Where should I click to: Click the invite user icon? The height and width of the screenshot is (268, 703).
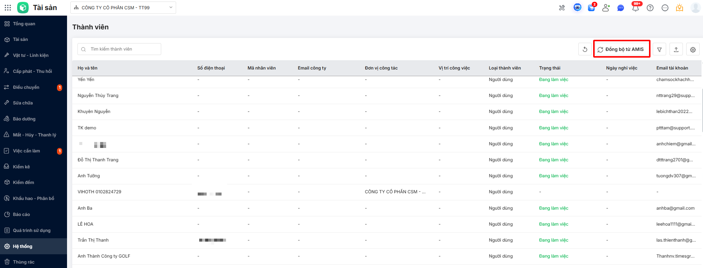pyautogui.click(x=606, y=8)
